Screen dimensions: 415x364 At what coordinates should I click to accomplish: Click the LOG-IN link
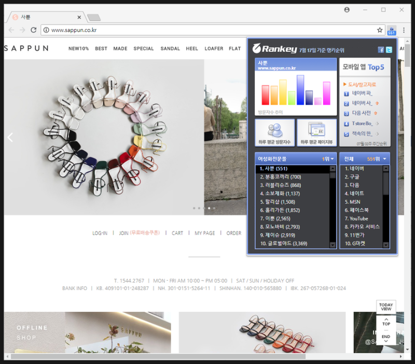pos(100,233)
